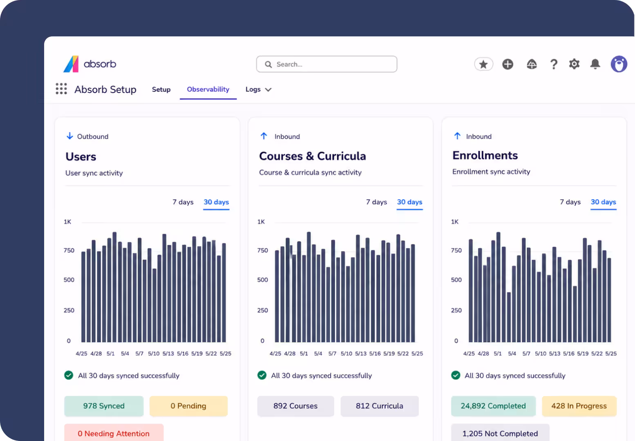Click the Users card heading
The image size is (635, 441).
coord(81,157)
